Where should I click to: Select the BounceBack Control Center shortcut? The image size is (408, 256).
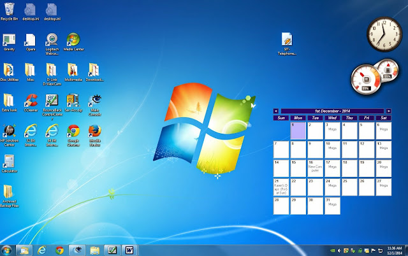click(52, 107)
